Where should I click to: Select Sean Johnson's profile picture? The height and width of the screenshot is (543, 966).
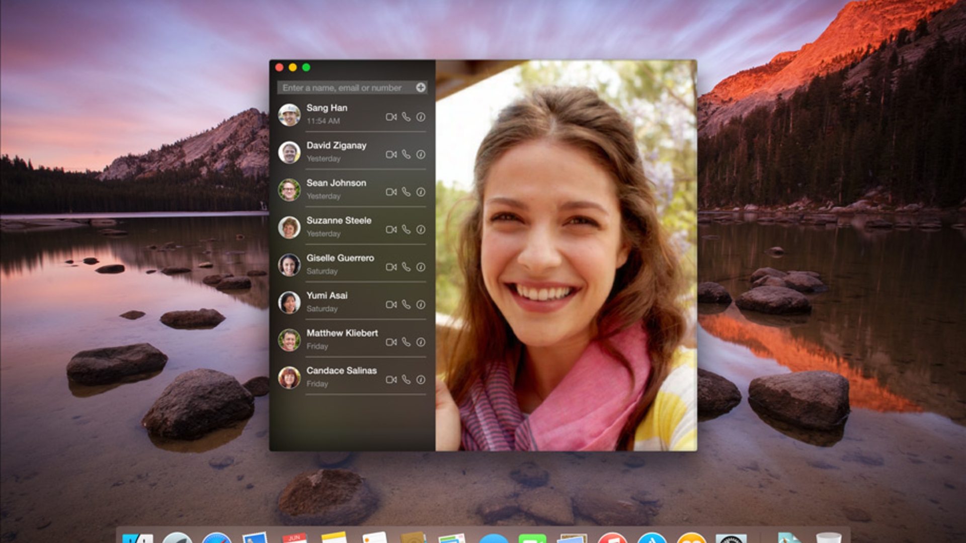point(289,190)
